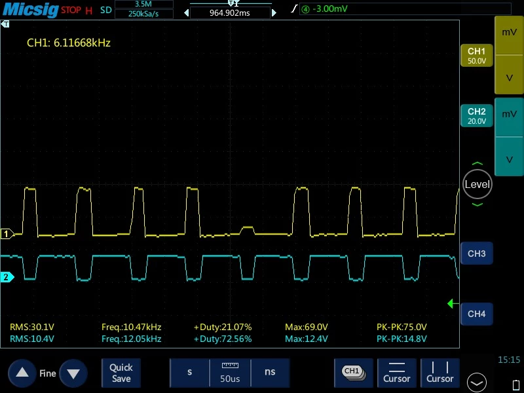Check the battery status icon
The width and height of the screenshot is (524, 393).
pos(516,386)
